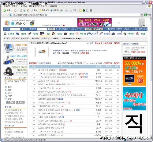This screenshot has width=153, height=142.
Task: Open the 속도패치 navigation item
Action: [92, 34]
